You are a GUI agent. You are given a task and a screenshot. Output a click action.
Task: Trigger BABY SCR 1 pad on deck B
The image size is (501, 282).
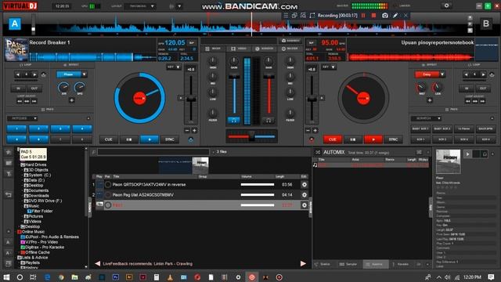pos(420,128)
